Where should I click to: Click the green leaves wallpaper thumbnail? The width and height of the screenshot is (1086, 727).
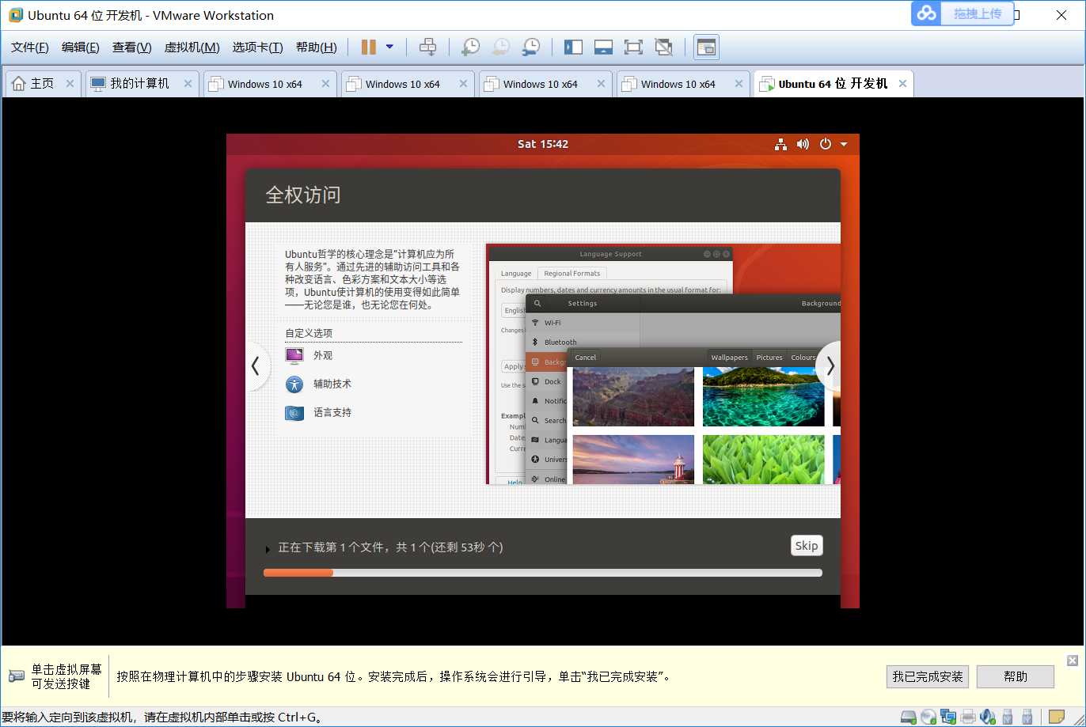coord(763,460)
